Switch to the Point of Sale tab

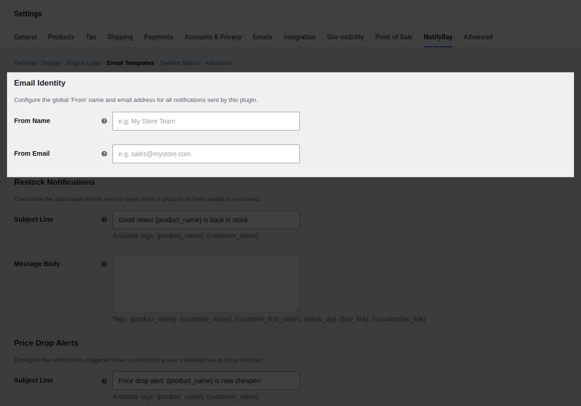pyautogui.click(x=394, y=37)
